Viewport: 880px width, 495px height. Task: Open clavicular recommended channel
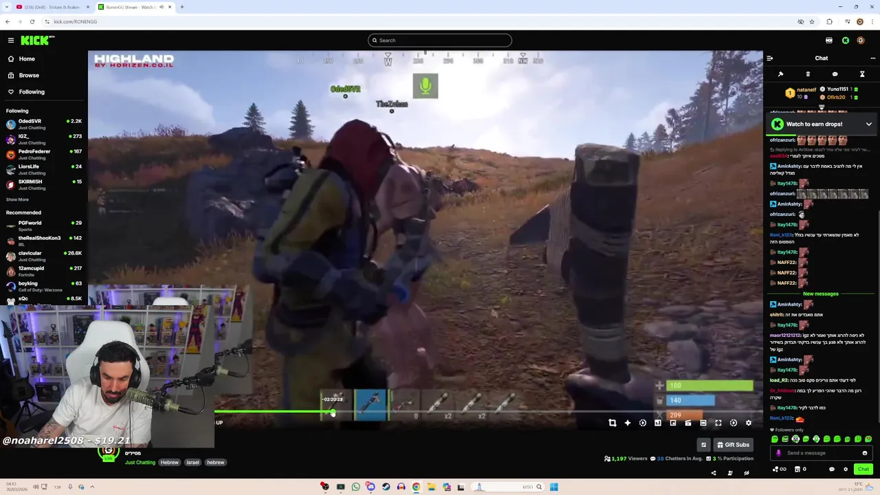point(44,256)
